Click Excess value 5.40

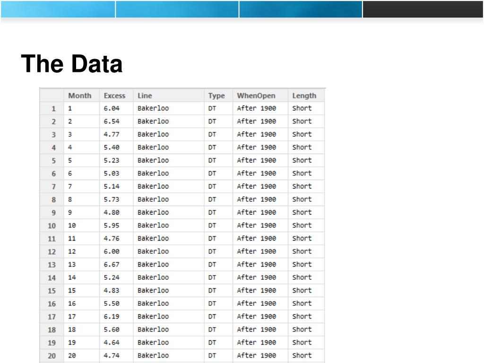coord(112,147)
